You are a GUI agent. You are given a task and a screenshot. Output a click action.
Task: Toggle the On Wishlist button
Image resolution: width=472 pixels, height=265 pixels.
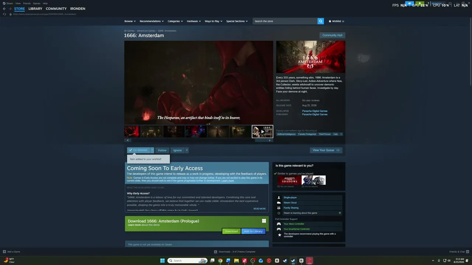coord(138,150)
